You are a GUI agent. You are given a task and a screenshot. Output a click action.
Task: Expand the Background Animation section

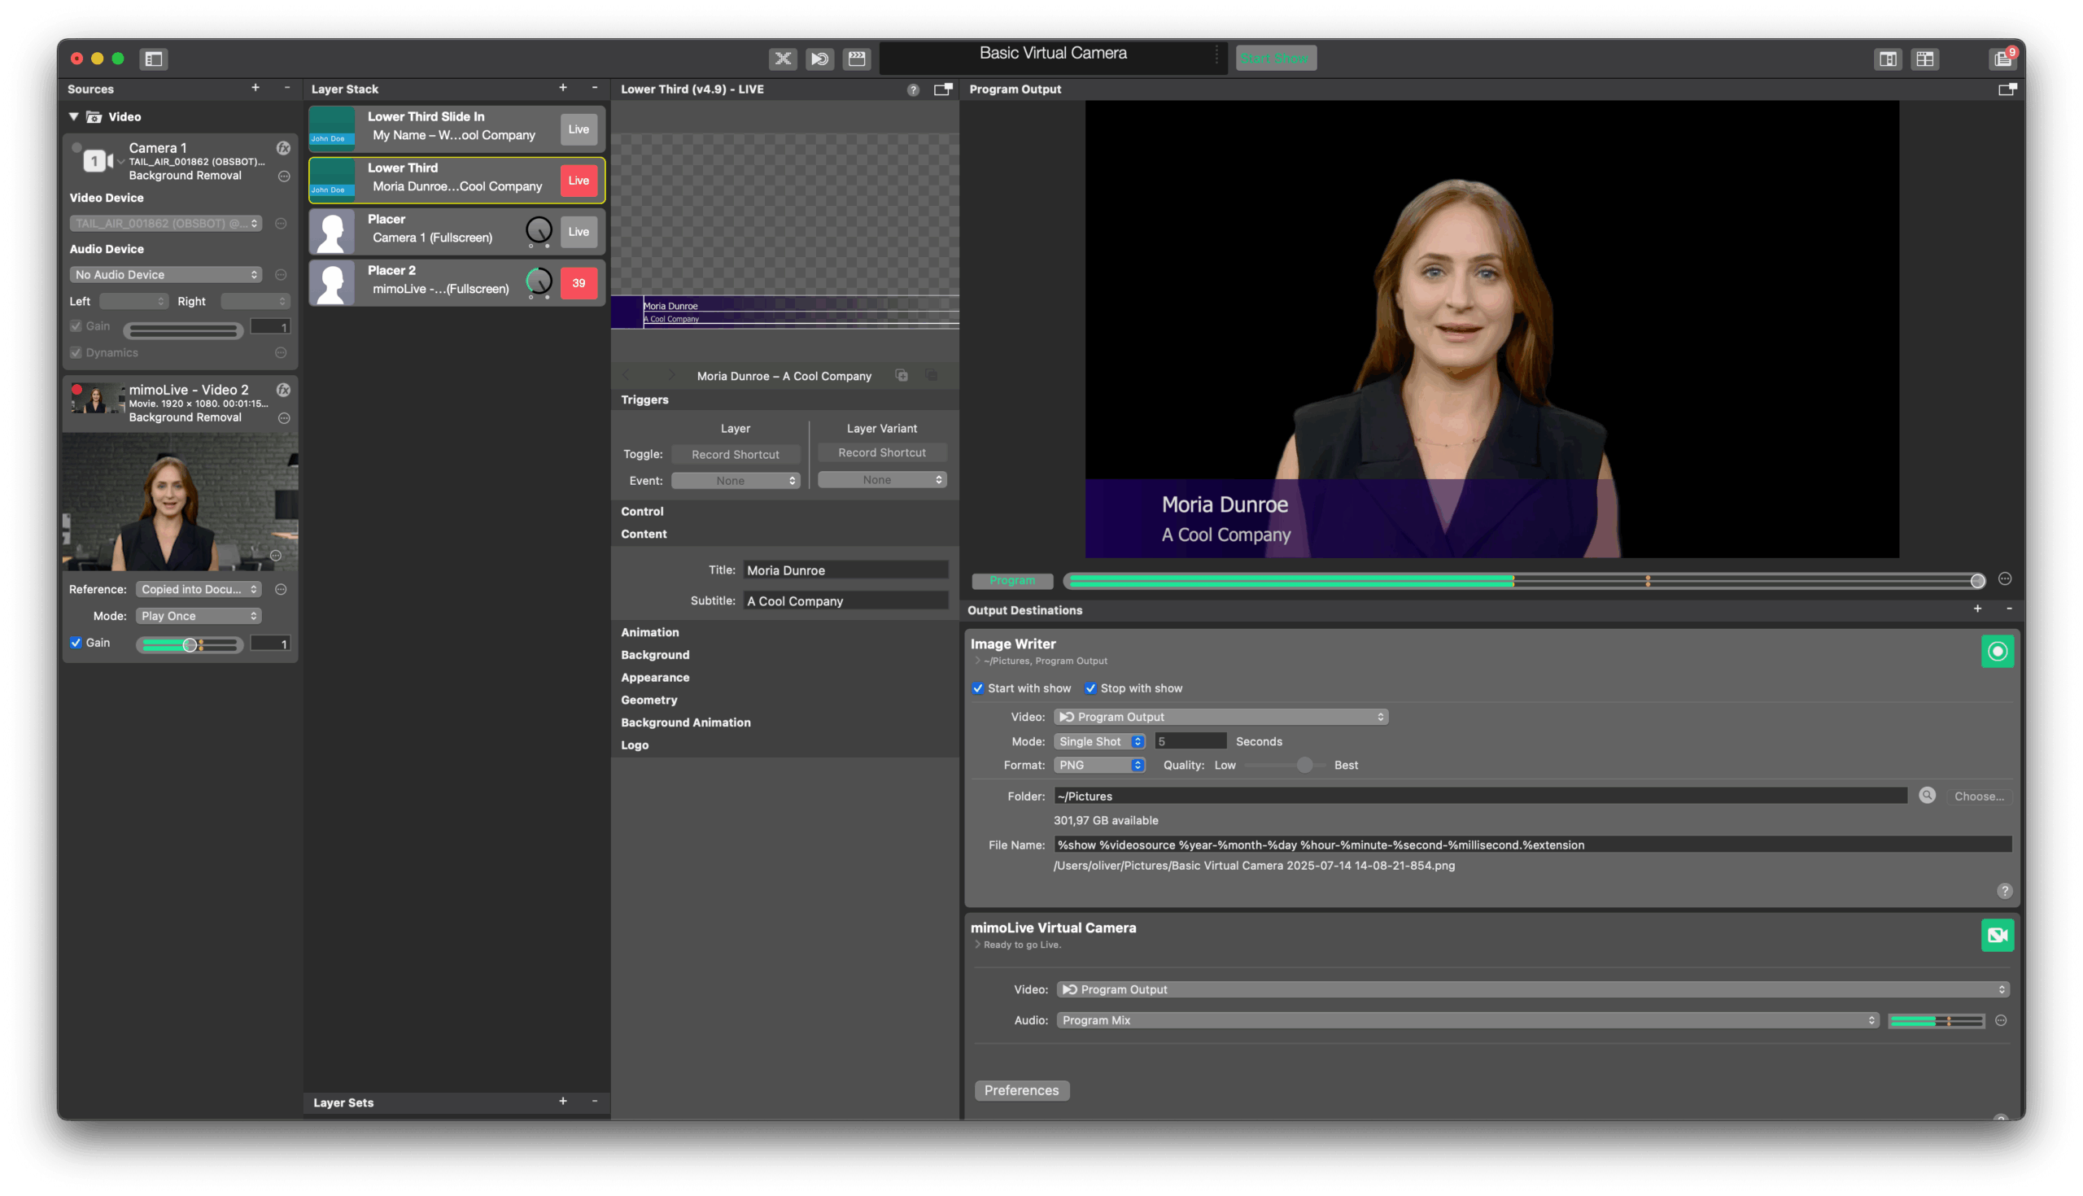click(685, 722)
